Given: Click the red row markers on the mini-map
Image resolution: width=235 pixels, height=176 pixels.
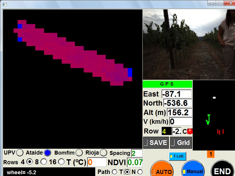Looking at the screenshot, I should tap(220, 132).
